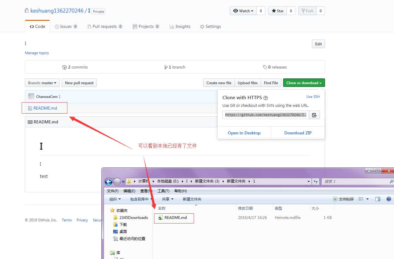This screenshot has height=259, width=394.
Task: Click Explorer help question mark icon
Action: (389, 199)
